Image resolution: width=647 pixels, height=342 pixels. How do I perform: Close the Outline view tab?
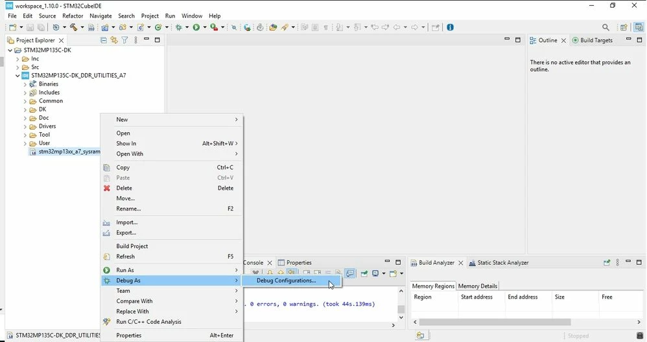(563, 40)
